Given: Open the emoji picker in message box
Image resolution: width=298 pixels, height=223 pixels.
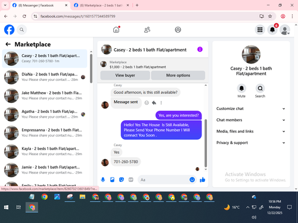Looking at the screenshot, I should tap(192, 180).
